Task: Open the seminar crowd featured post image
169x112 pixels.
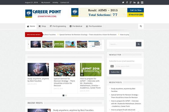Action: (x=65, y=69)
